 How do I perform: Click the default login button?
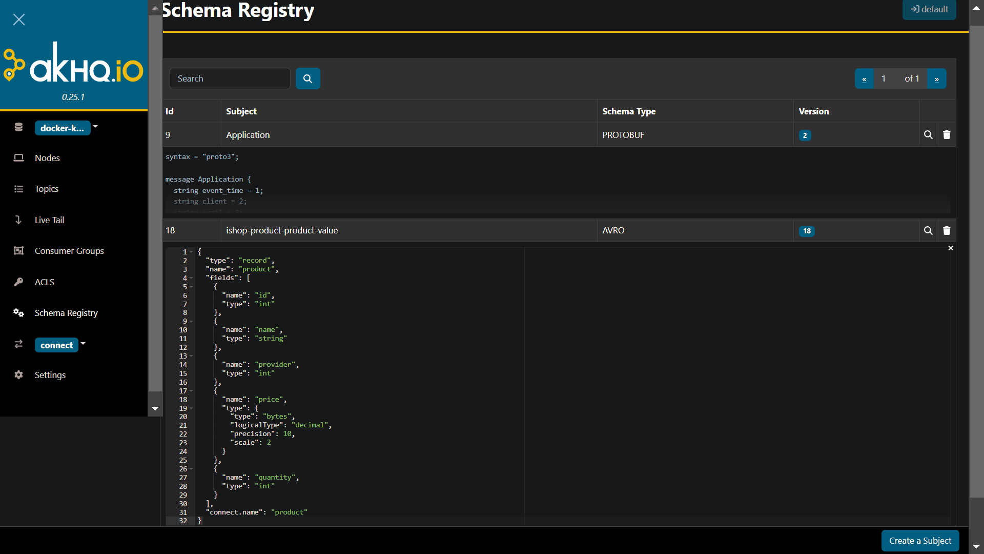pos(929,9)
